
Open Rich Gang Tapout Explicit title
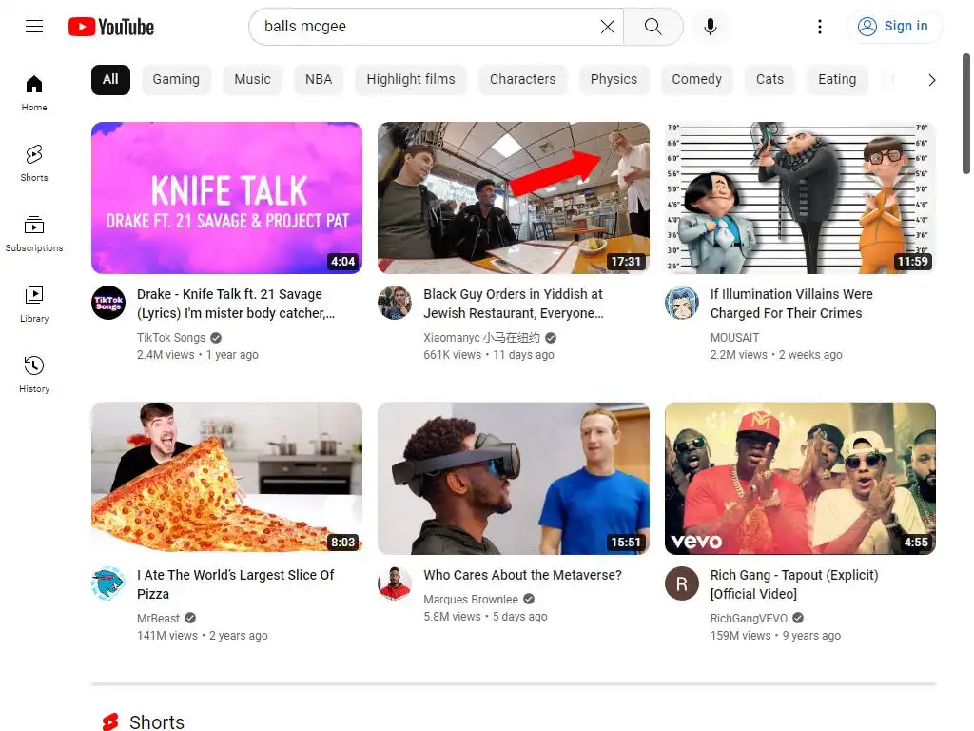click(x=794, y=583)
